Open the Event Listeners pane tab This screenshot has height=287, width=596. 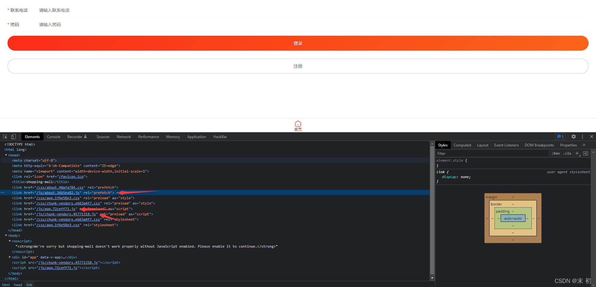tap(506, 145)
